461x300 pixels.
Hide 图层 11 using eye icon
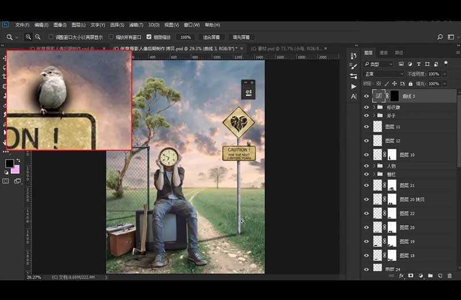coord(366,127)
